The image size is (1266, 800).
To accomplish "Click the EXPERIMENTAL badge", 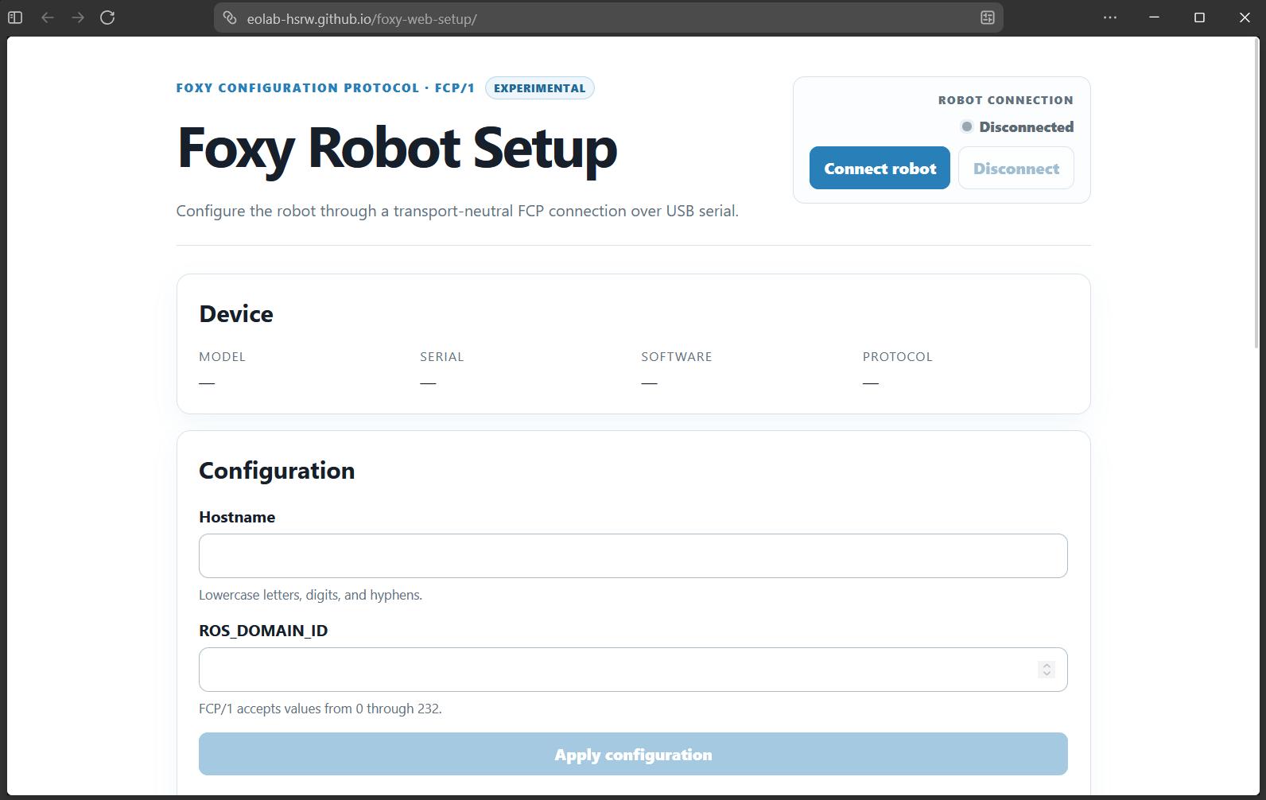I will point(540,88).
